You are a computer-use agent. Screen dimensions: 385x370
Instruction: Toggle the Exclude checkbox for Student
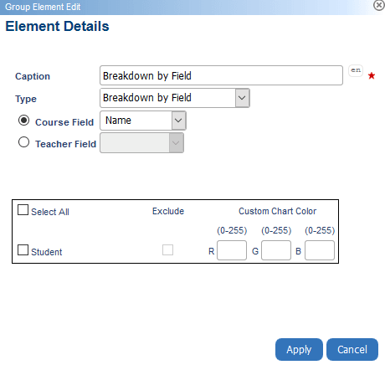tap(167, 250)
